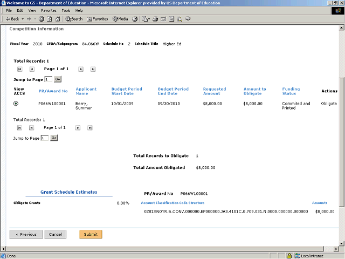Sort by Amount to Obligate column header

(254, 91)
